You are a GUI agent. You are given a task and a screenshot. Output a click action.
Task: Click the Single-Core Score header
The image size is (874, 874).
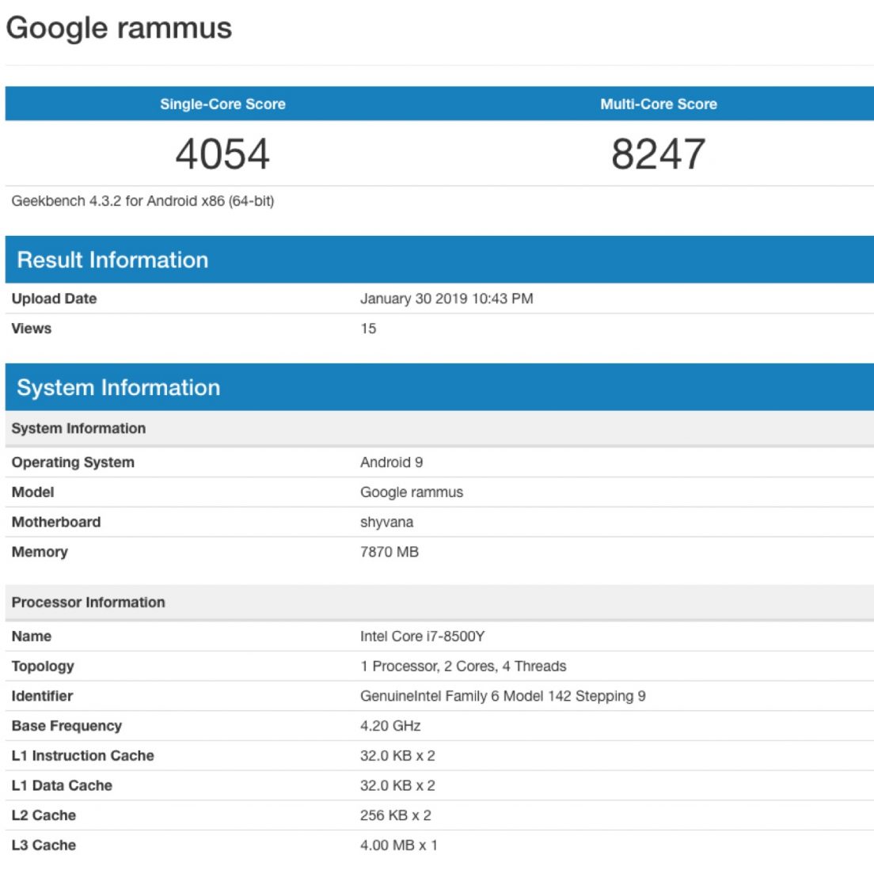pos(222,104)
